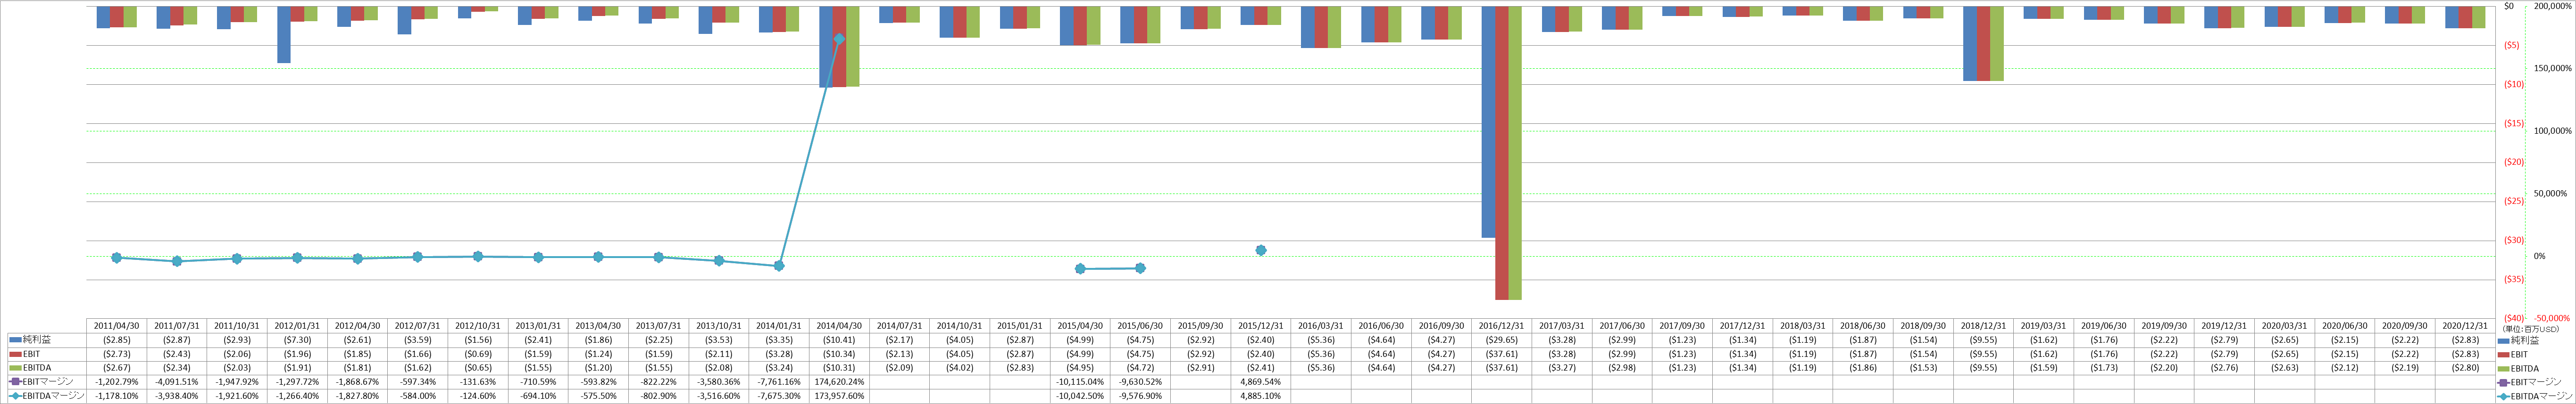Select the EBITDA margin marker at 2015/04/30
The image size is (2576, 404).
(x=1080, y=269)
